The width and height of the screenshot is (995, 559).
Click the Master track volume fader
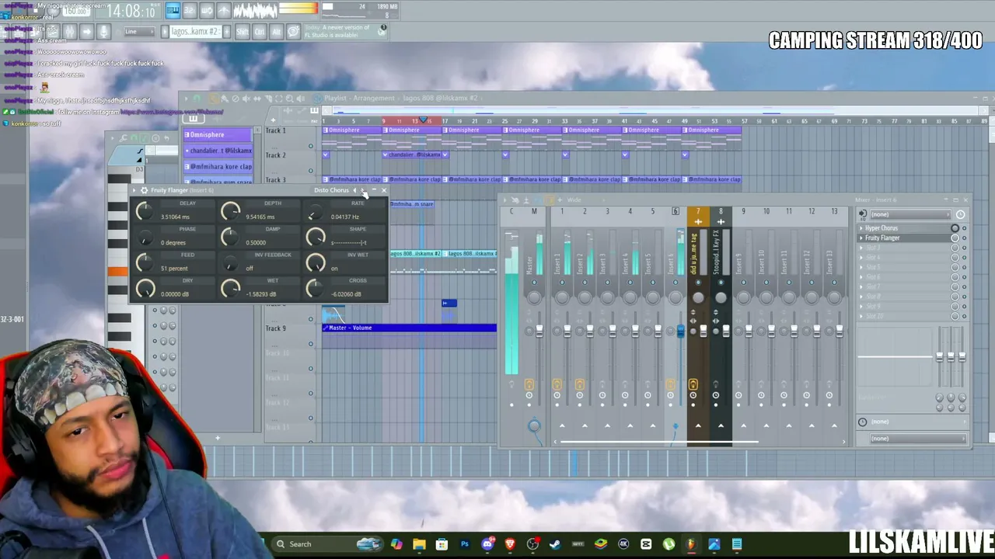pyautogui.click(x=539, y=332)
